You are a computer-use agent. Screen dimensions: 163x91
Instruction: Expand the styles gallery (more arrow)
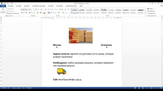[145, 13]
